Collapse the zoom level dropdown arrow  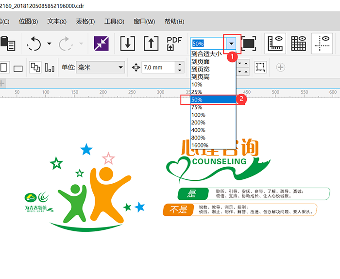[x=231, y=44]
